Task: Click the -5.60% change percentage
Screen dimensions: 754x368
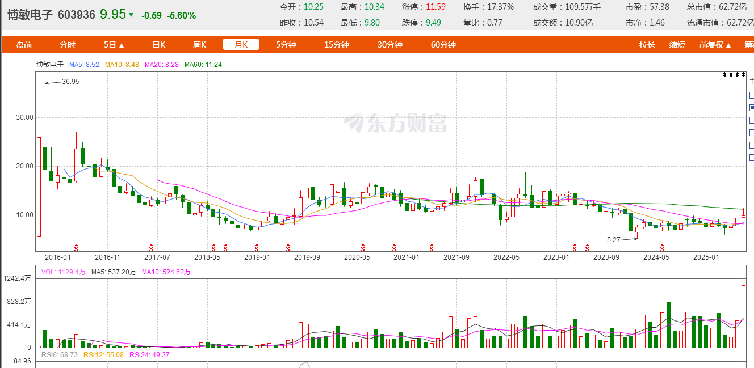Action: pos(182,15)
